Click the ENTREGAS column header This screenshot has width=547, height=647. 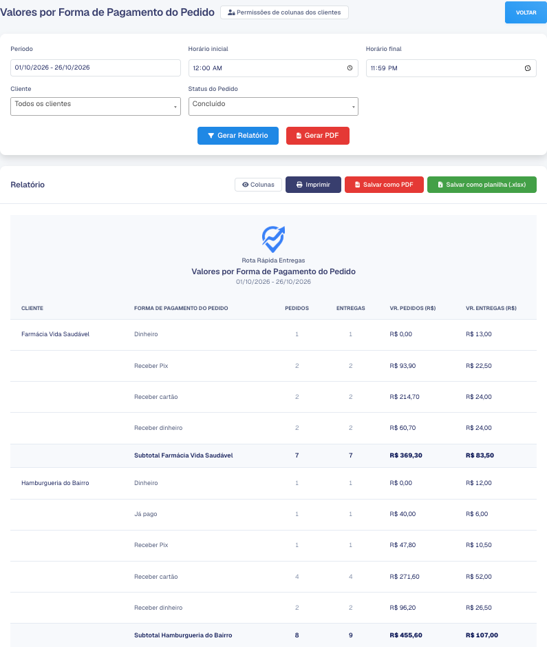pos(350,308)
